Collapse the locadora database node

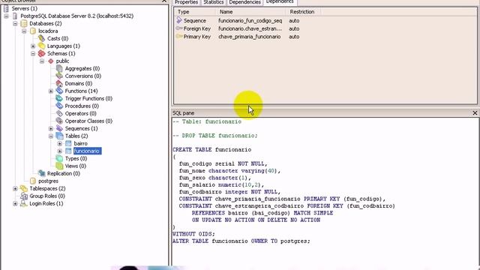click(x=24, y=31)
